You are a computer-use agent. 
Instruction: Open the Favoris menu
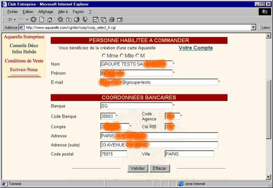click(78, 12)
